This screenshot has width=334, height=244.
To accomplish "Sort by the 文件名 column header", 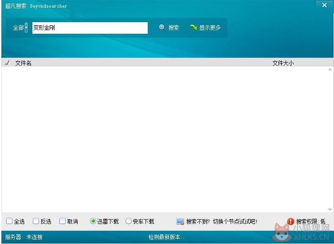I will pos(24,63).
